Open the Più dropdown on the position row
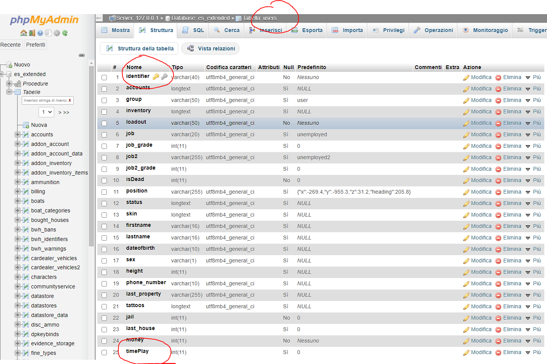 point(537,191)
